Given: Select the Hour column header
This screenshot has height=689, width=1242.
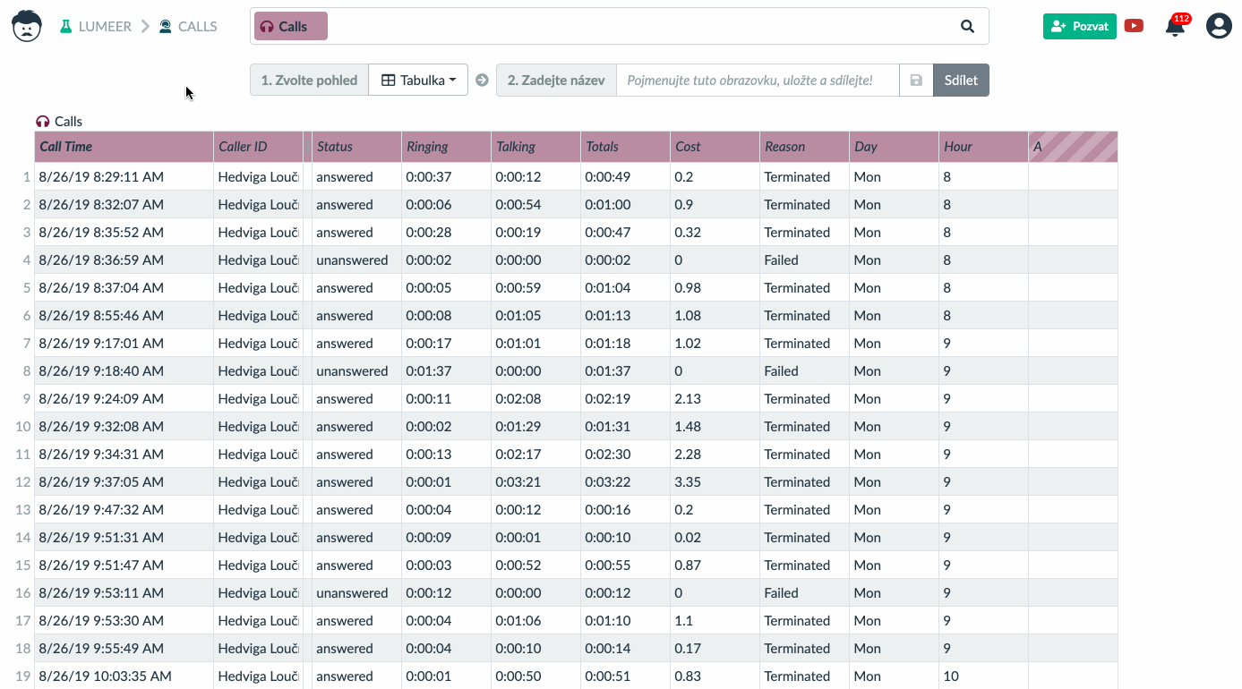Looking at the screenshot, I should [x=983, y=147].
